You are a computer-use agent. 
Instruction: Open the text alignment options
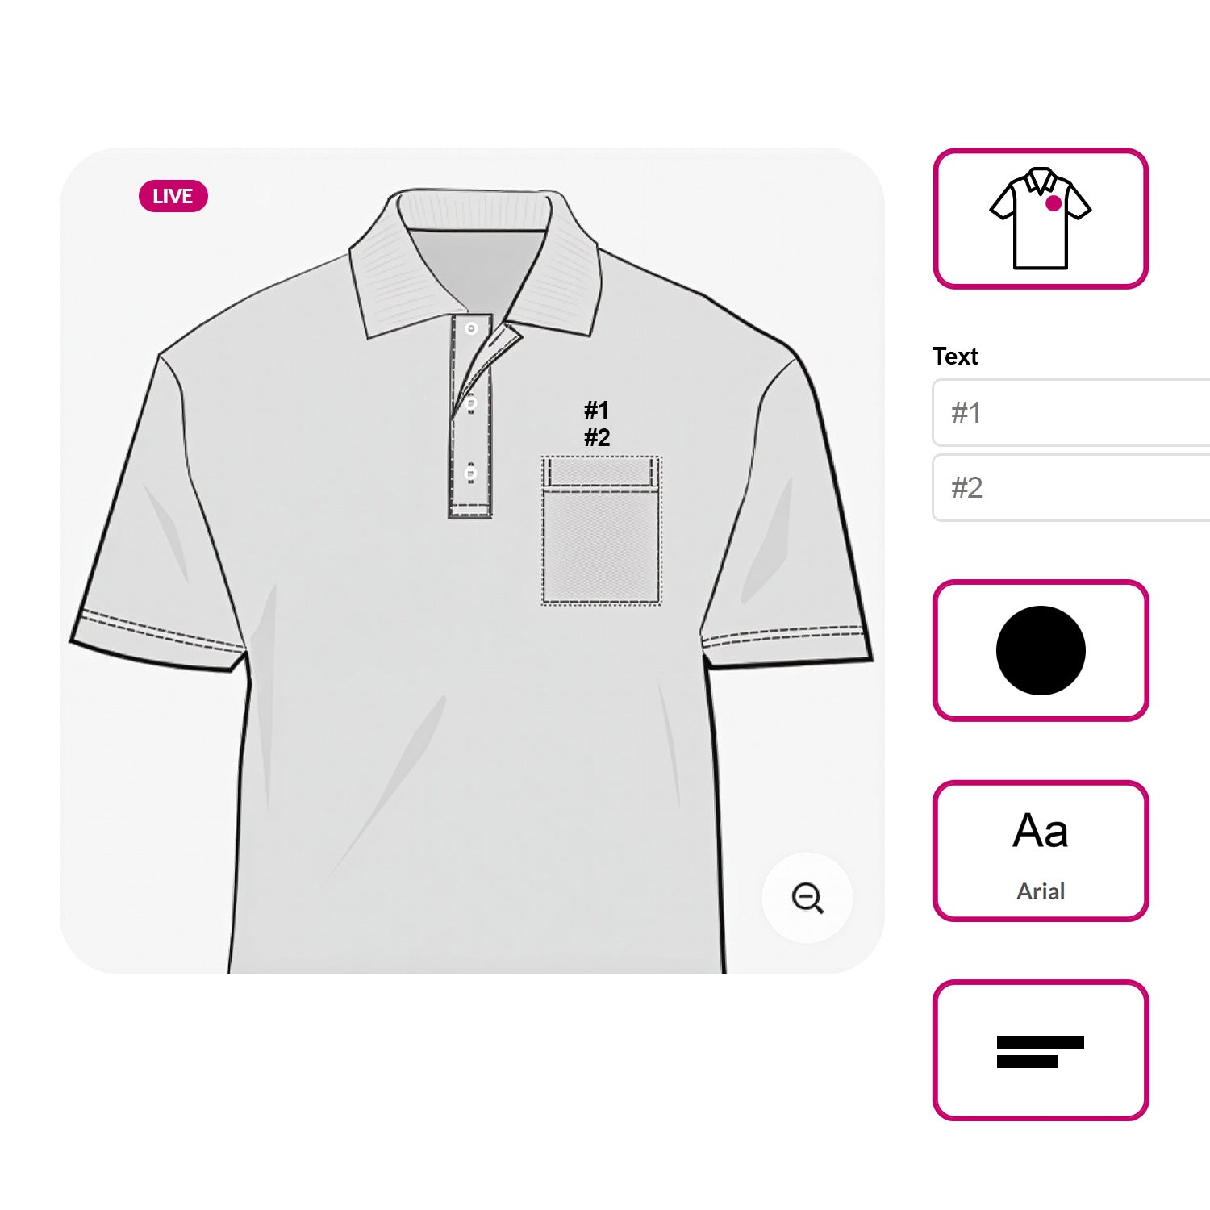1041,1050
